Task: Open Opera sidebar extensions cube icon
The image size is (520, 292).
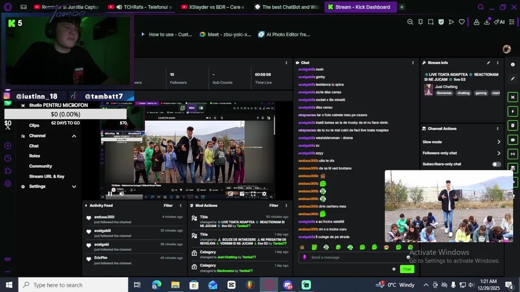Action: [x=8, y=171]
